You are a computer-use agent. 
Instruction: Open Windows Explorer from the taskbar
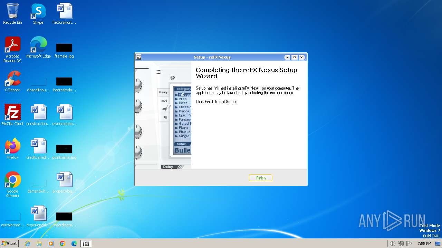point(39,244)
